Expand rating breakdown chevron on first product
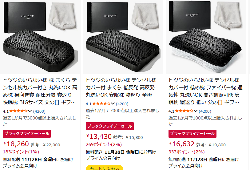Screen dimensions: 250x170 click(x=30, y=111)
